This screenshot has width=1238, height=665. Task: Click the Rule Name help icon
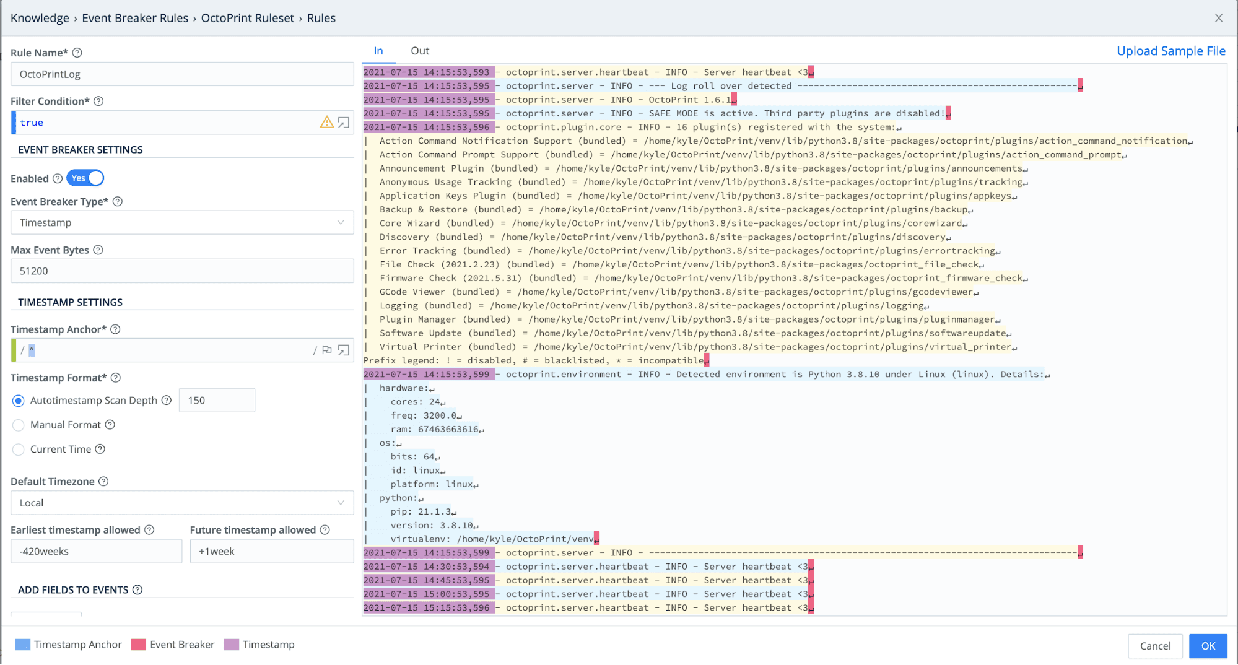pyautogui.click(x=77, y=53)
